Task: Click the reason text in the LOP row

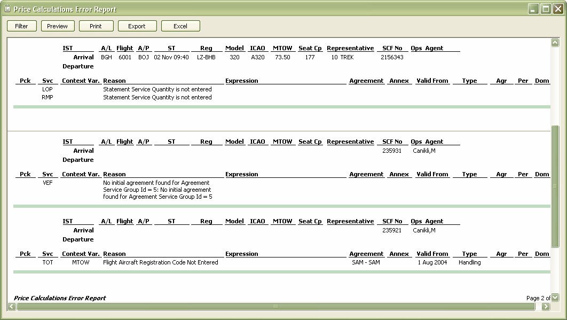Action: pyautogui.click(x=157, y=89)
